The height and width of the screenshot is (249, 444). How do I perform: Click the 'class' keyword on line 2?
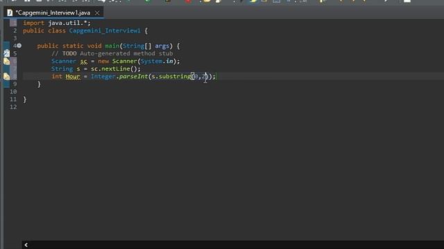pyautogui.click(x=57, y=30)
